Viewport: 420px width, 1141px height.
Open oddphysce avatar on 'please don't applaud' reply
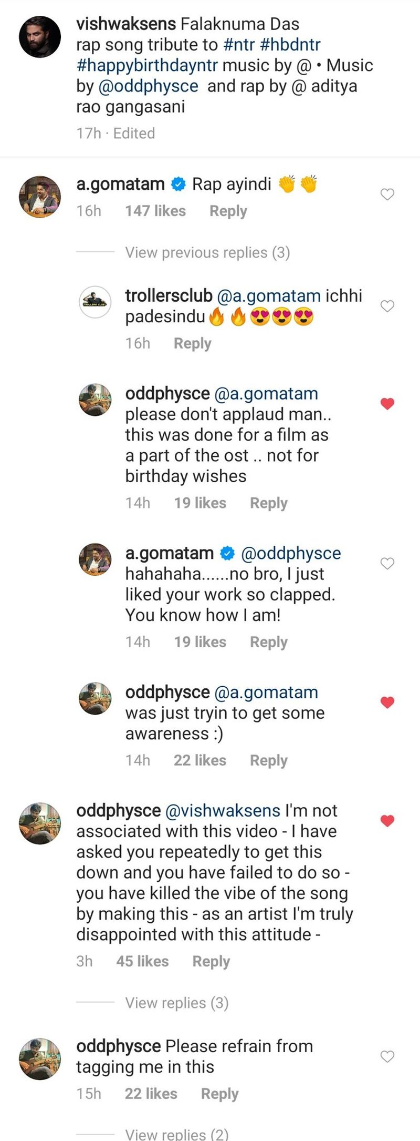pyautogui.click(x=95, y=400)
